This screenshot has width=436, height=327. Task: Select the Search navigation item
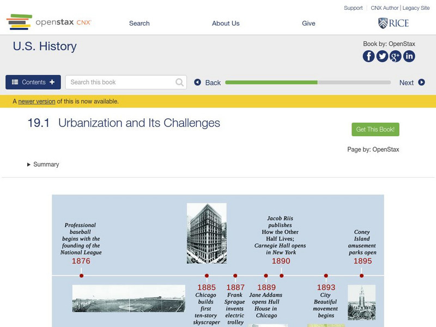[139, 23]
